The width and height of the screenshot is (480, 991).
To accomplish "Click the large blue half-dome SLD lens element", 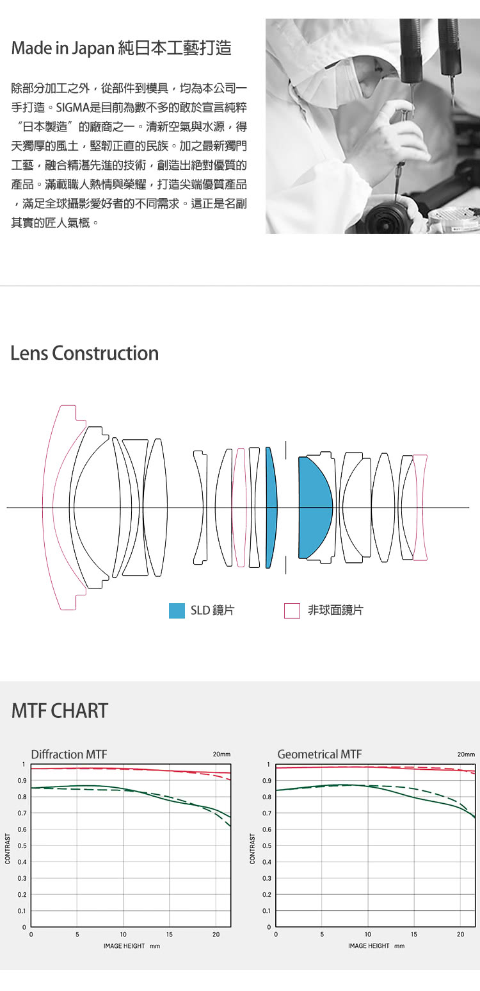I will click(x=314, y=506).
